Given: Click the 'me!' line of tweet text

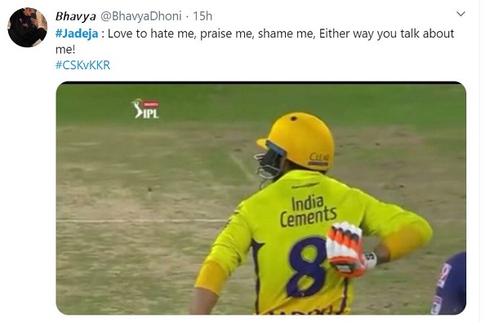Looking at the screenshot, I should click(x=65, y=50).
